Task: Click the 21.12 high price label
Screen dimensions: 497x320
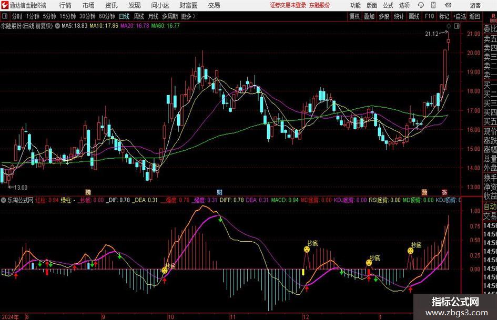Action: pos(432,34)
